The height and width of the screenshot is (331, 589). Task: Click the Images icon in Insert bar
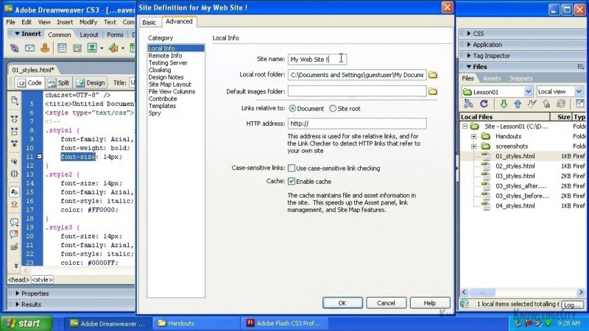[x=92, y=48]
